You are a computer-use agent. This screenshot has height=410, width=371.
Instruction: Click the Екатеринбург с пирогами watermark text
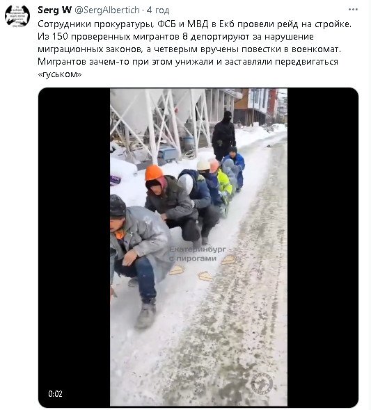[198, 254]
